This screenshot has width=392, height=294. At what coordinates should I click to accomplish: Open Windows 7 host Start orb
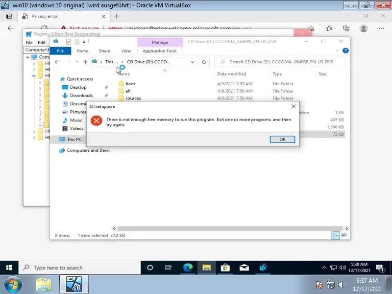point(13,285)
